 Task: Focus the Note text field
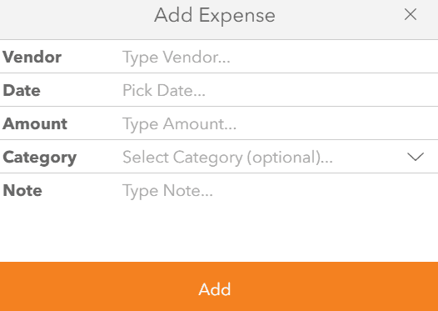pos(279,217)
